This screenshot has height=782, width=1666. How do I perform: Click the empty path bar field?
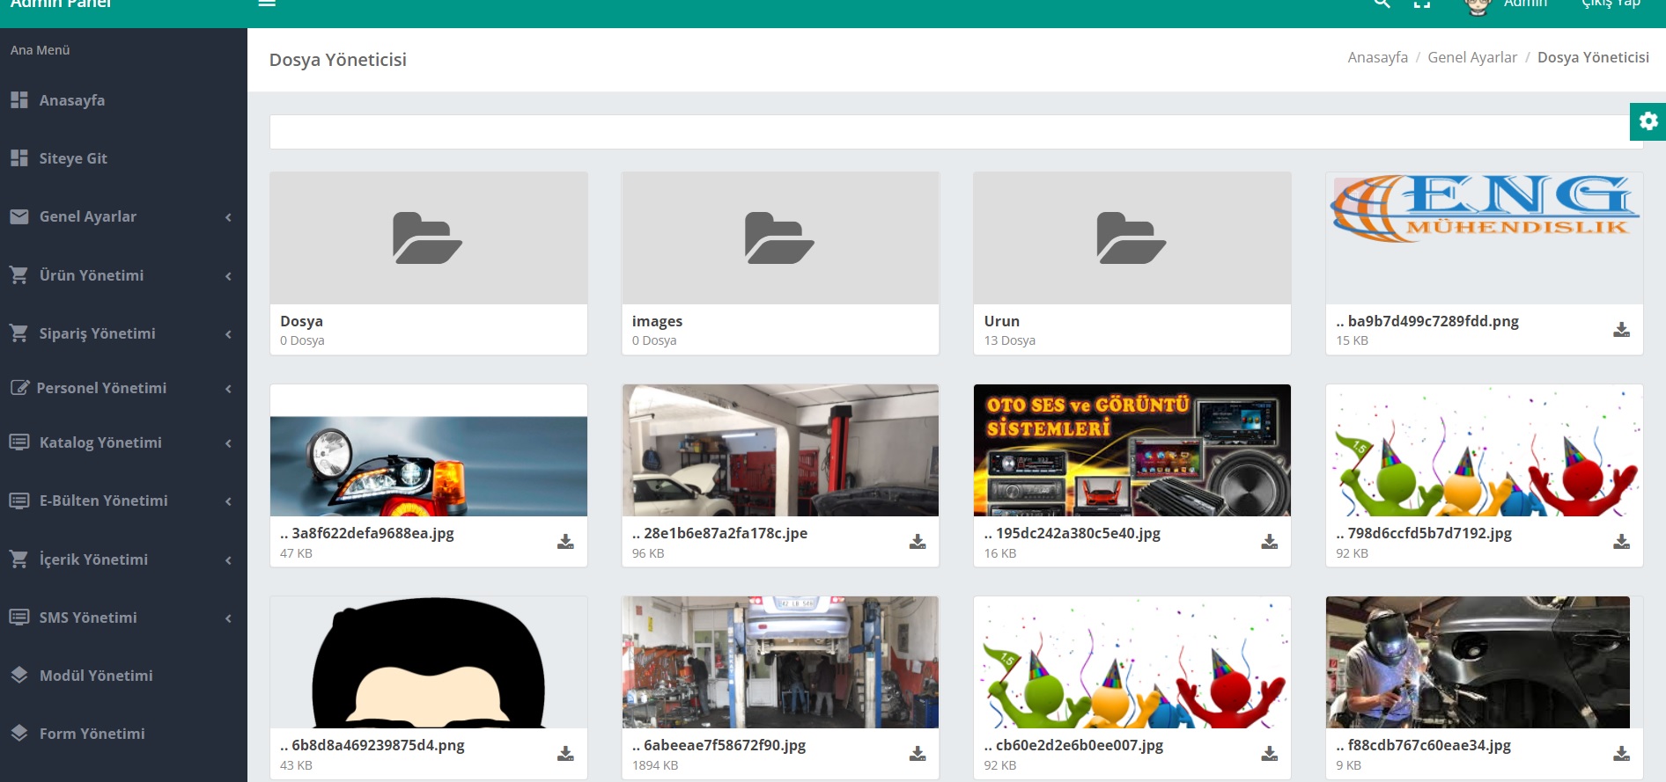click(x=949, y=132)
